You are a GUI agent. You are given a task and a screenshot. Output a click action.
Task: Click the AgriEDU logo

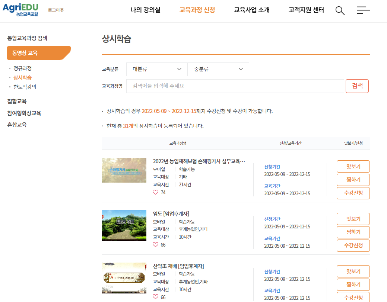tap(20, 10)
